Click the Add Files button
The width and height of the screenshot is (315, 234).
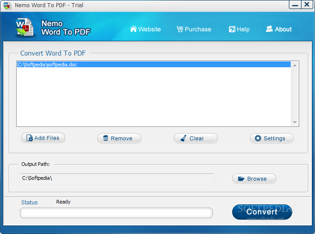coord(43,138)
